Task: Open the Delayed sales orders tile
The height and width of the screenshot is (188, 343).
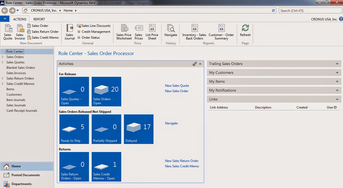Action: pos(138,129)
